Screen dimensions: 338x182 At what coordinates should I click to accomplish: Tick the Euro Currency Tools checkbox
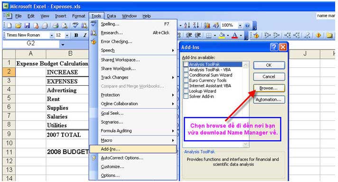(x=186, y=80)
